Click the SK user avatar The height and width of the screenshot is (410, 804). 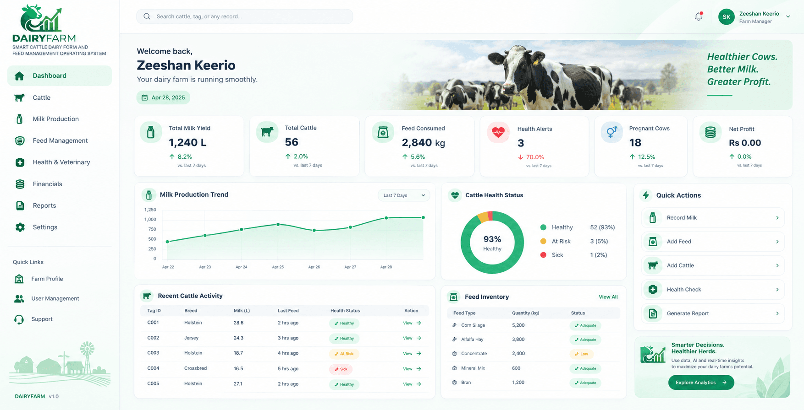pos(726,17)
